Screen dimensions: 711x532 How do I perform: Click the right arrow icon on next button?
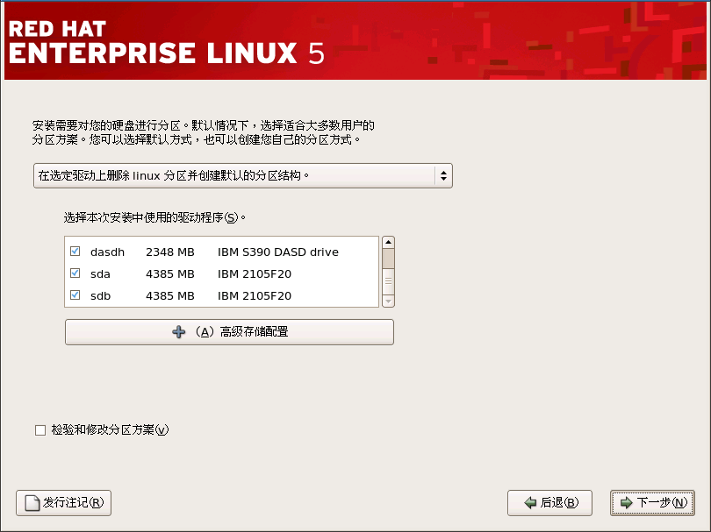pos(626,502)
